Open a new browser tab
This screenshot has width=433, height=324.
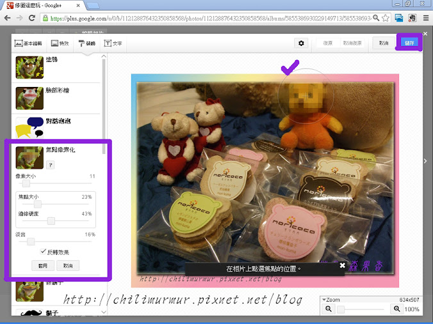point(93,6)
